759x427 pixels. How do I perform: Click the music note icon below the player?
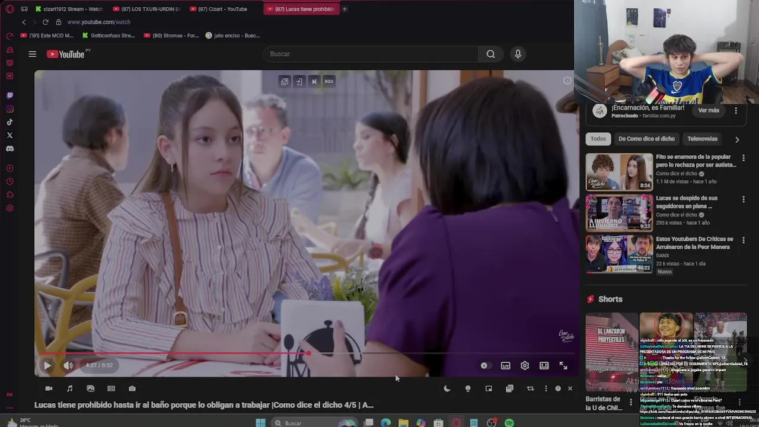tap(69, 388)
